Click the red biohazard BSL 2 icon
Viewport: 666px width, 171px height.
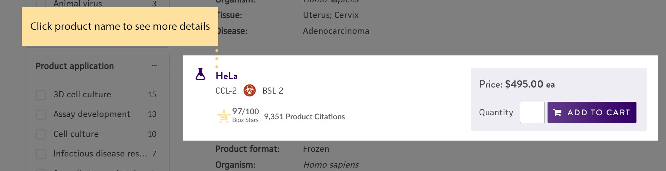249,91
